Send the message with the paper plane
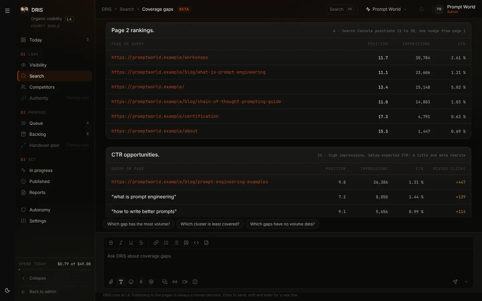Viewport: 482px width, 301px height. (455, 282)
